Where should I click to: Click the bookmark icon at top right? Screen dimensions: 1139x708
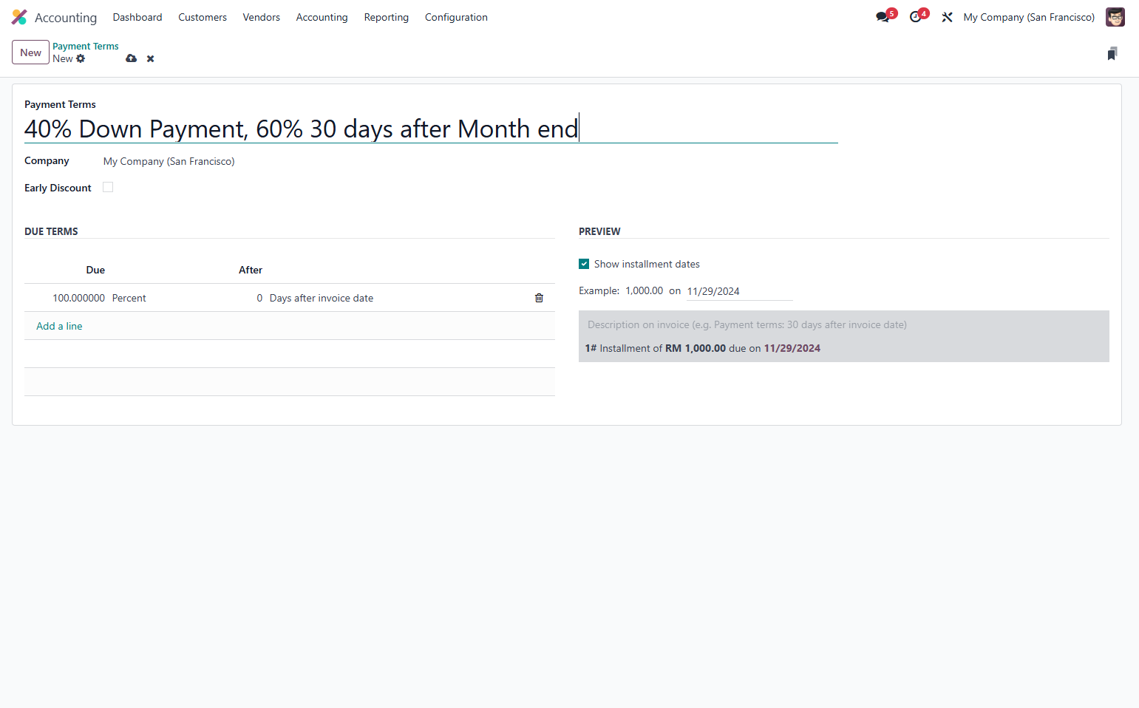tap(1112, 53)
